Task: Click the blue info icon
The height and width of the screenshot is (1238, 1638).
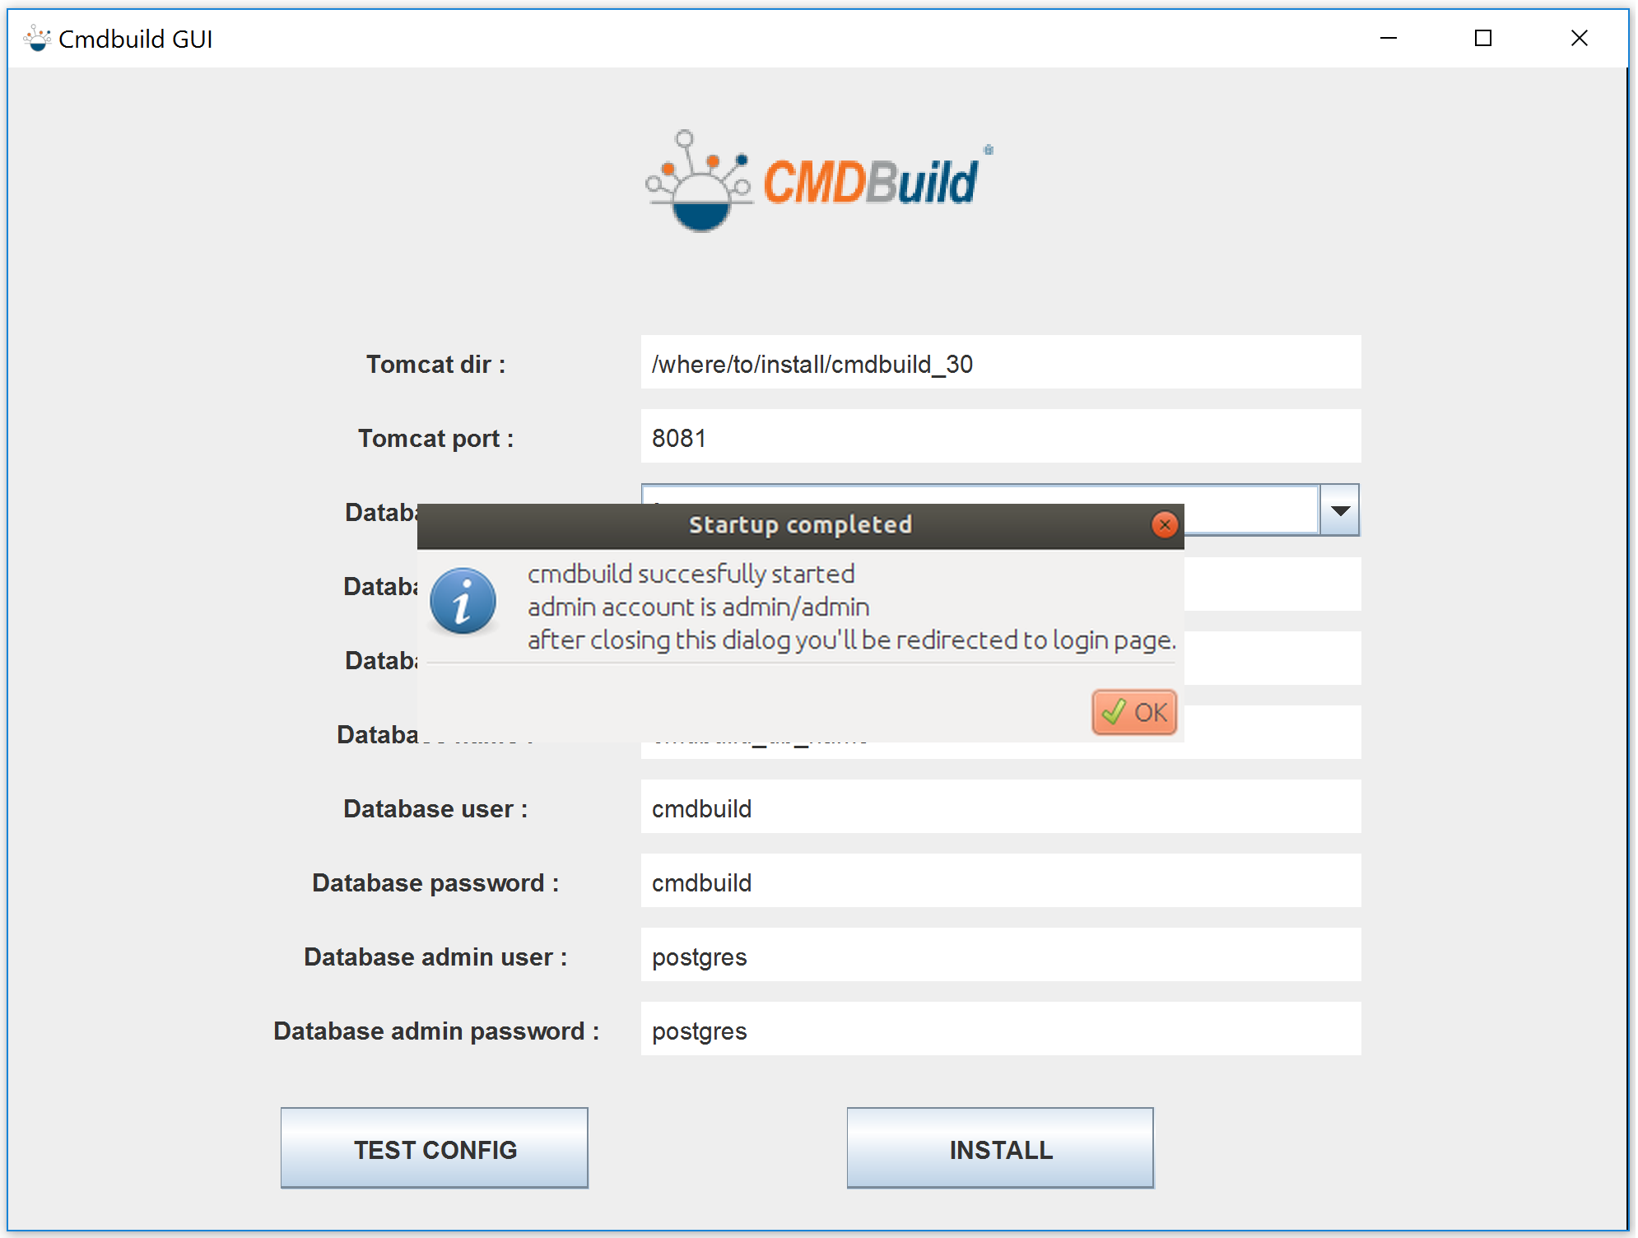Action: click(463, 602)
